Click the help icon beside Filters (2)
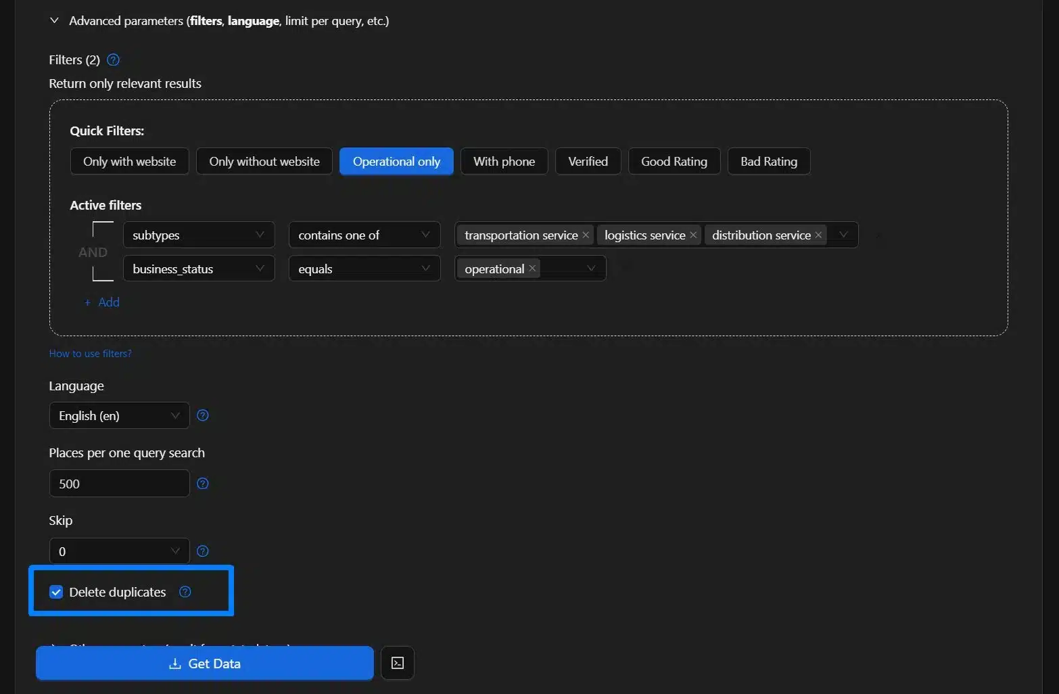 [x=114, y=60]
